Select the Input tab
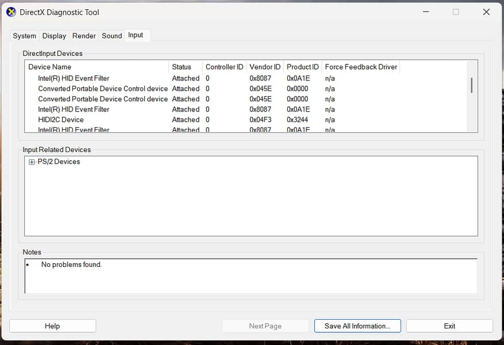The image size is (504, 345). pos(136,35)
